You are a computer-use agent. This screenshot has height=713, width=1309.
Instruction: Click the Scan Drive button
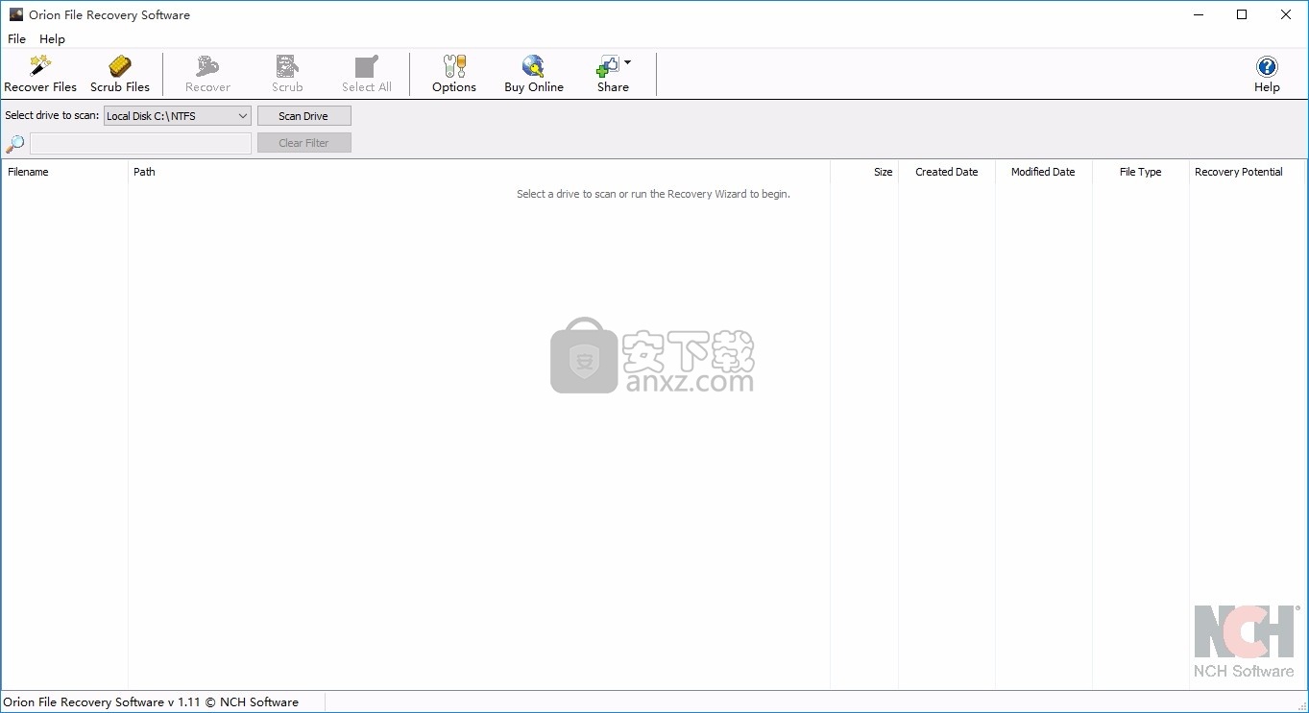click(x=303, y=116)
